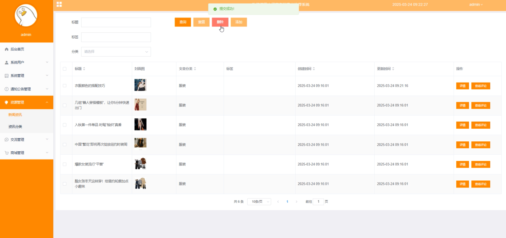This screenshot has height=238, width=506.
Task: Select the 新闻资讯 submenu item
Action: (26, 115)
